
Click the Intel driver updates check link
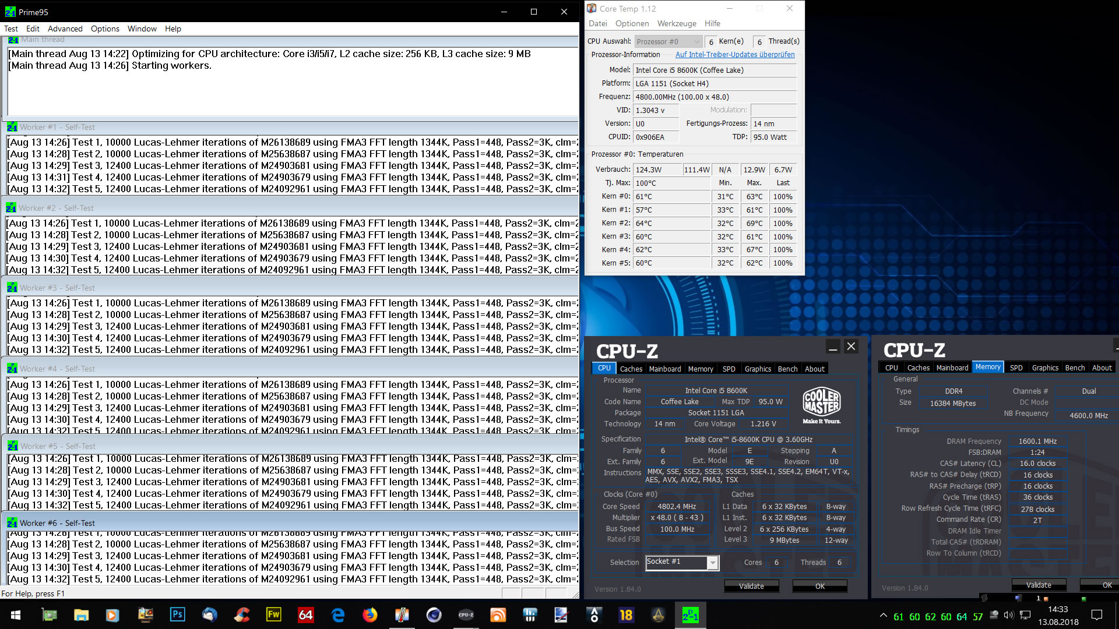[734, 55]
